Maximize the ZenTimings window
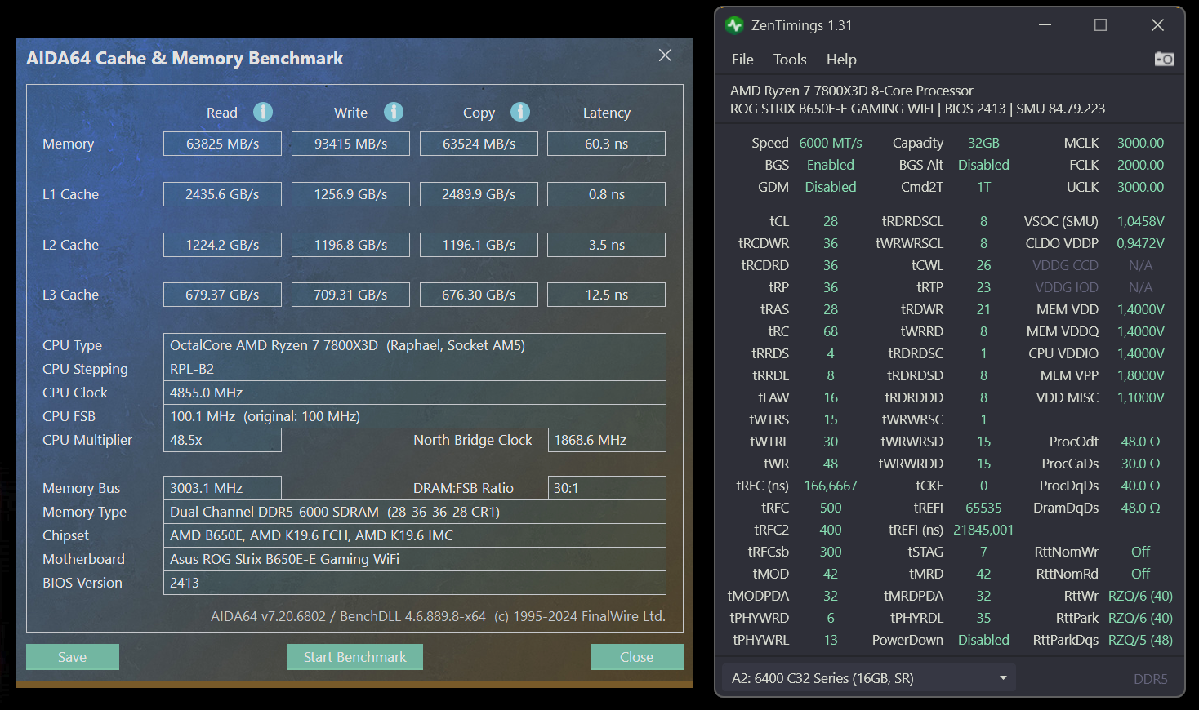Image resolution: width=1199 pixels, height=710 pixels. click(1100, 25)
